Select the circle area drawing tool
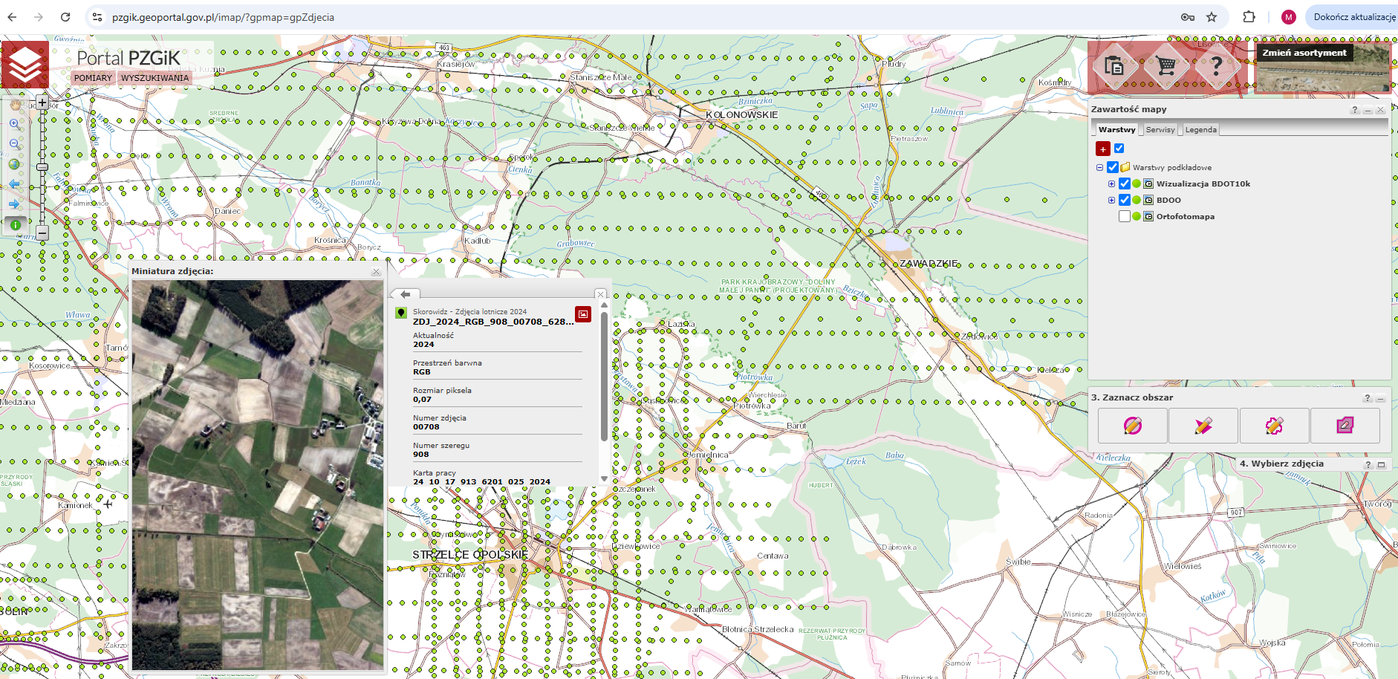The height and width of the screenshot is (679, 1398). coord(1132,426)
